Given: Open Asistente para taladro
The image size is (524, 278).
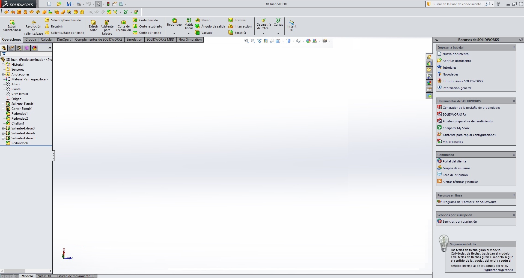Looking at the screenshot, I should pos(107,28).
